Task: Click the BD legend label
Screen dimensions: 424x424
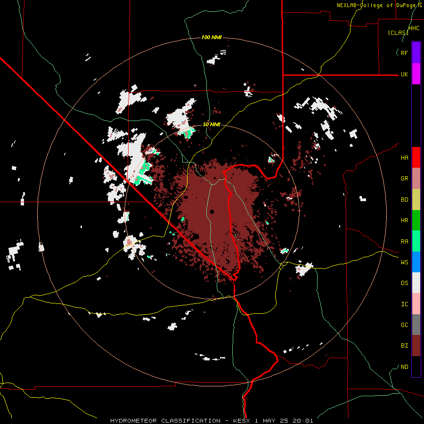Action: 404,200
